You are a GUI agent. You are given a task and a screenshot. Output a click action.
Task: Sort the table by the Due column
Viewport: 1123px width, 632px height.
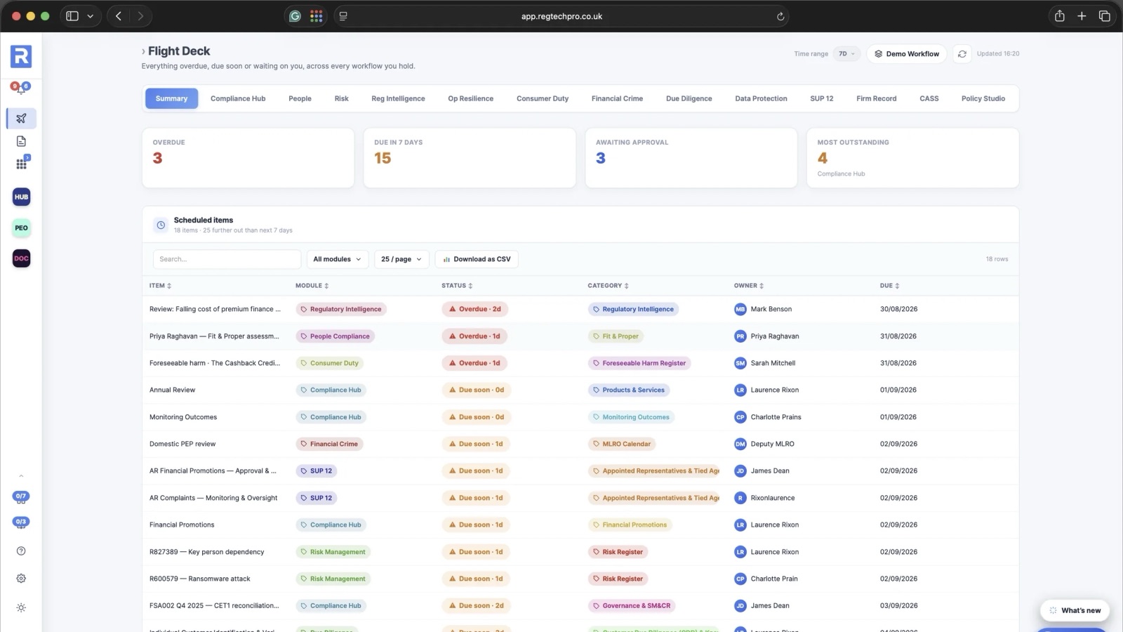(x=889, y=286)
